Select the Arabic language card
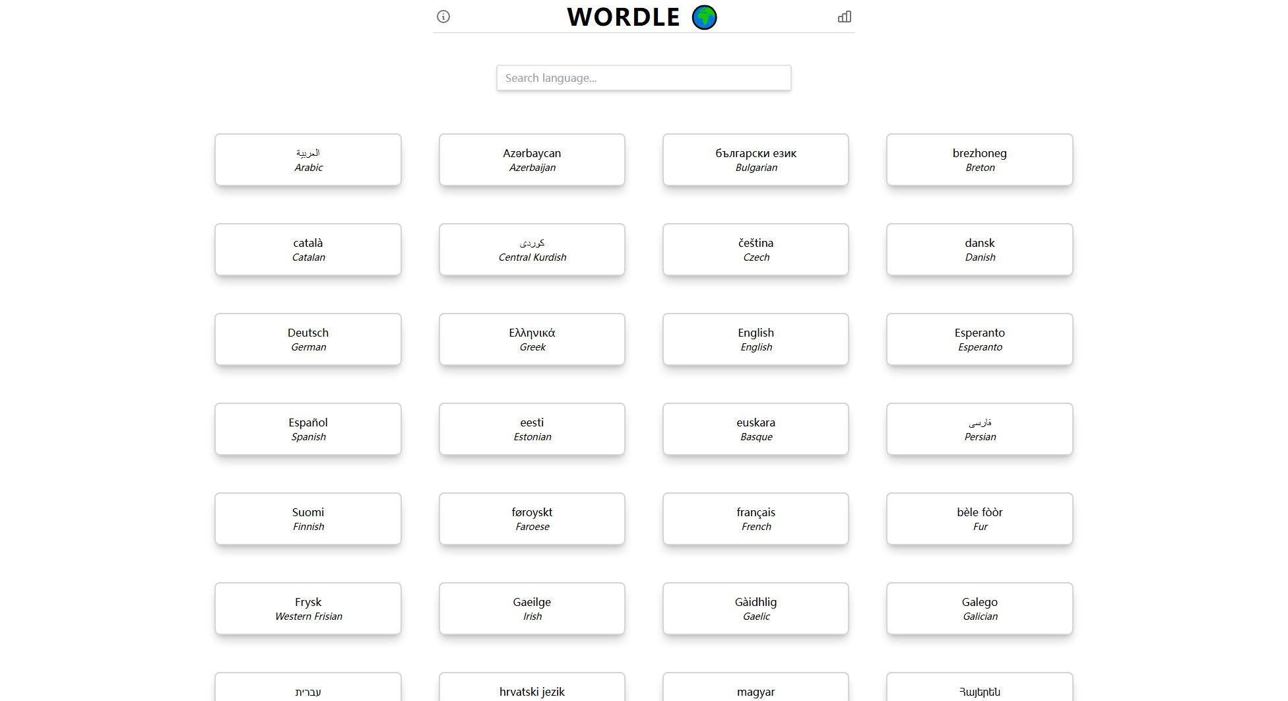The image size is (1288, 701). coord(307,160)
